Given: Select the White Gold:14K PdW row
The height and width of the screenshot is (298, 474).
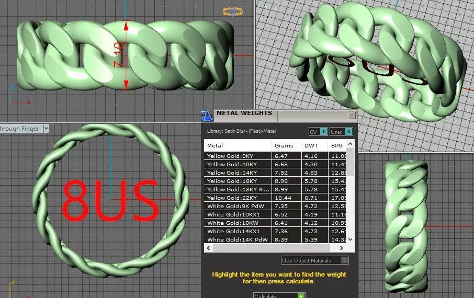Looking at the screenshot, I should pyautogui.click(x=275, y=239).
